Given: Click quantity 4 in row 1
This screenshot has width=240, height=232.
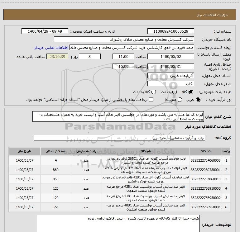Looking at the screenshot, I should (56, 160).
